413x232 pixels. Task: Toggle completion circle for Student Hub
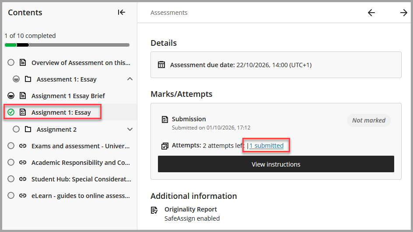[x=11, y=179]
